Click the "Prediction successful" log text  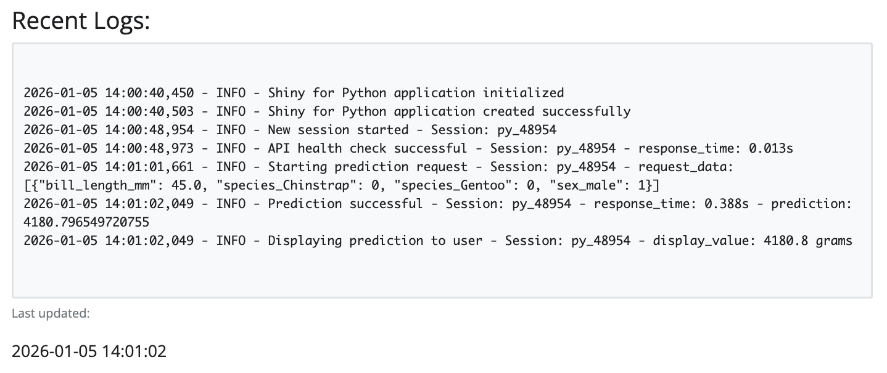[x=345, y=204]
